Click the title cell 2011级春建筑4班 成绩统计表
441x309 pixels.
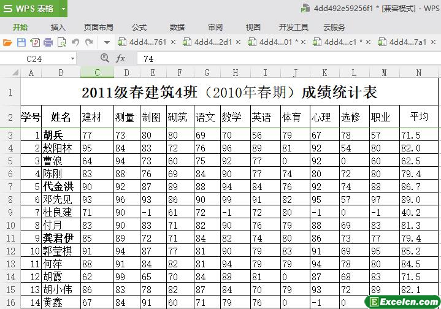229,92
